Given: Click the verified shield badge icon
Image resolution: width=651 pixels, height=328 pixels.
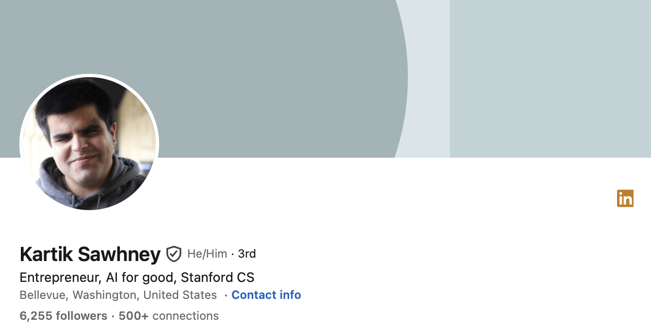Looking at the screenshot, I should click(x=174, y=254).
